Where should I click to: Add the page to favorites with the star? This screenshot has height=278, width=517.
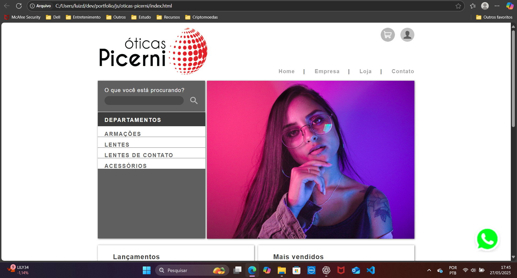tap(458, 6)
